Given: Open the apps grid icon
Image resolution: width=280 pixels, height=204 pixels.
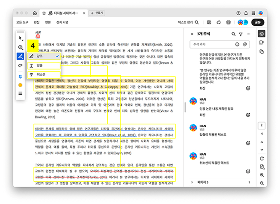Looking at the screenshot, I should click(x=253, y=13).
